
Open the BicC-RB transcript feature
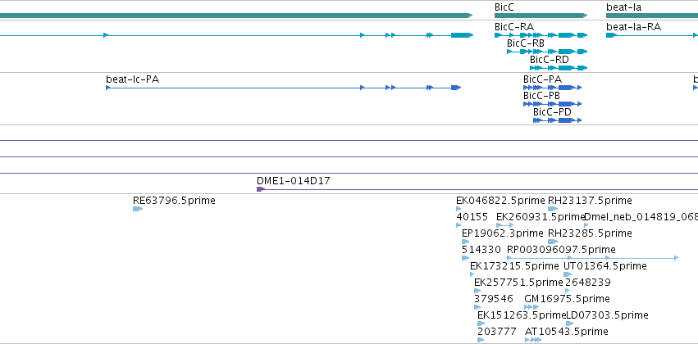click(547, 52)
